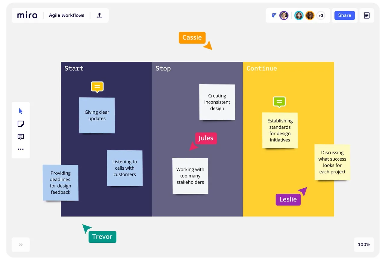Show the +3 additional collaborators
The image size is (385, 262).
[321, 16]
